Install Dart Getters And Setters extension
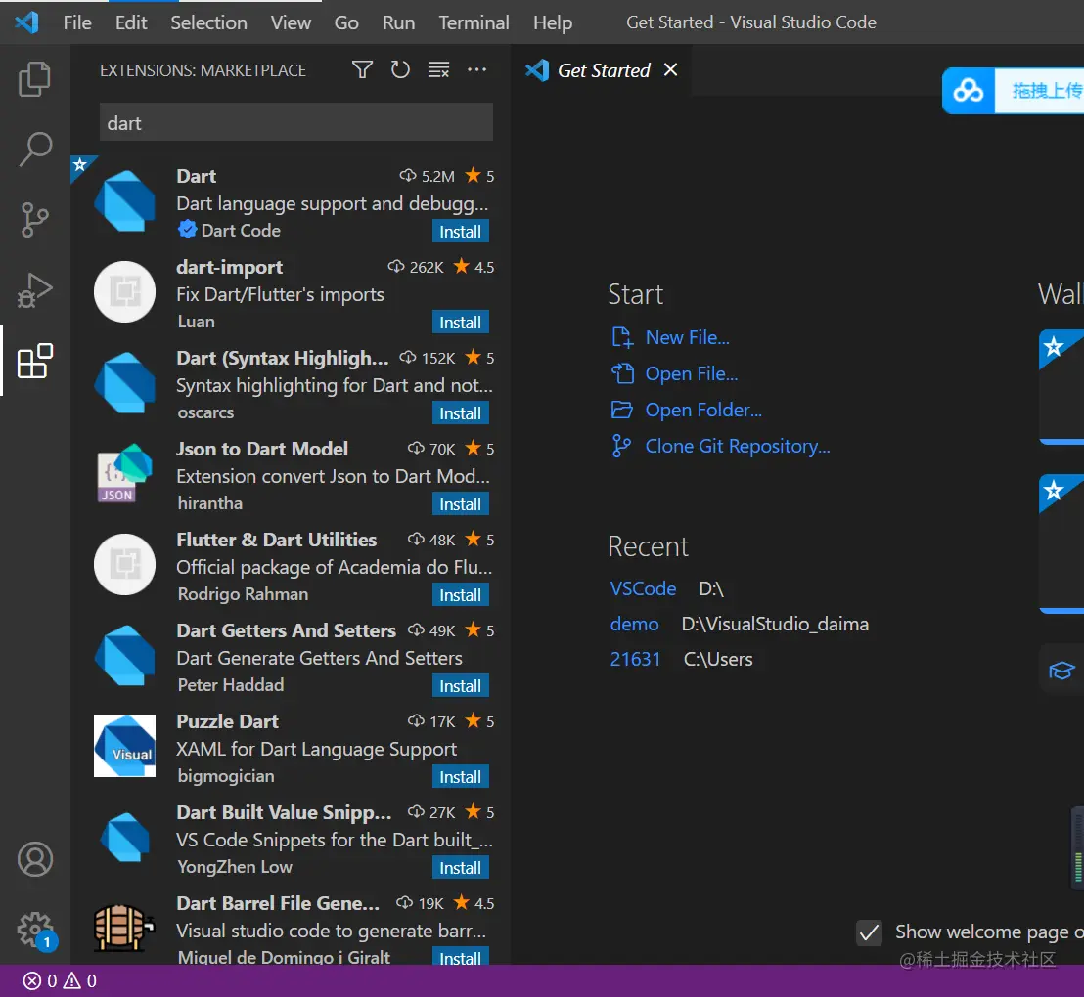Viewport: 1084px width, 997px height. (461, 686)
